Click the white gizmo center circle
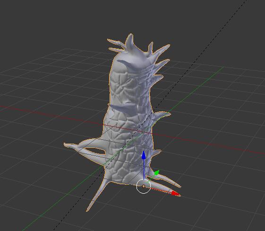 pos(144,186)
